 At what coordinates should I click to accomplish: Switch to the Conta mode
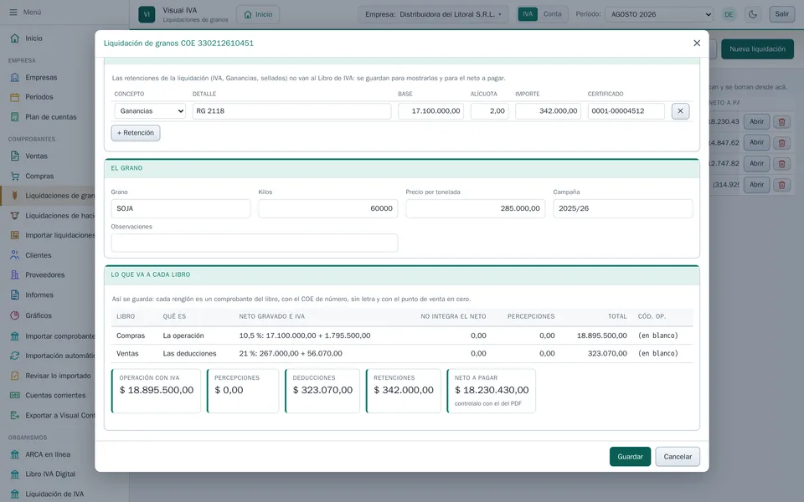click(x=552, y=14)
